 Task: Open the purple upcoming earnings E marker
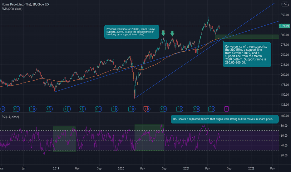[226, 109]
